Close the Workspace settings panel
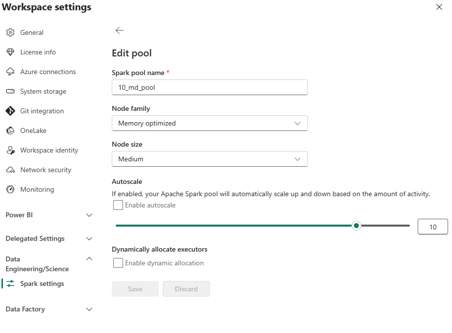This screenshot has width=452, height=333. pyautogui.click(x=439, y=7)
